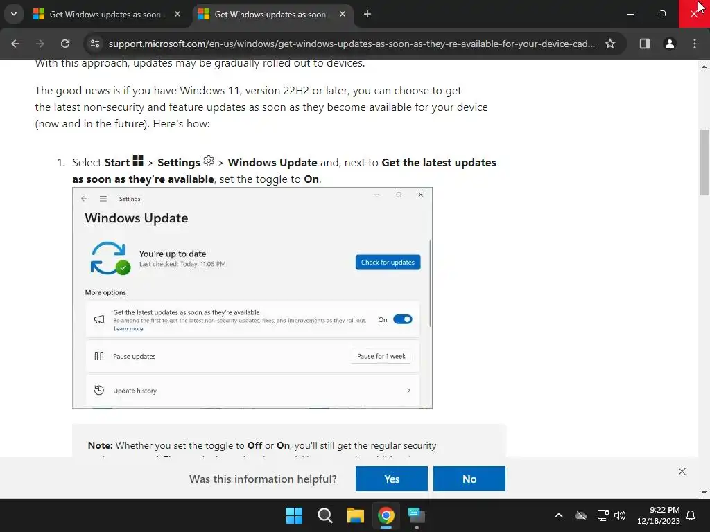710x532 pixels.
Task: Click the Windows Update settings screenshot
Action: tap(252, 298)
